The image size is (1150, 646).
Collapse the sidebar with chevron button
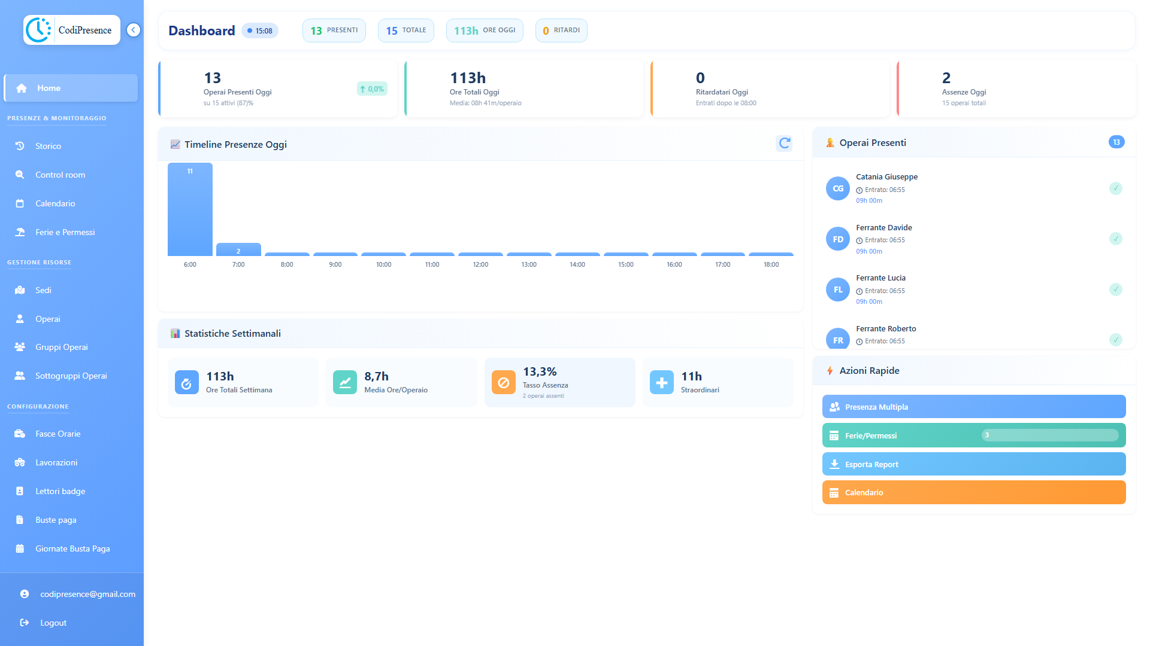134,30
